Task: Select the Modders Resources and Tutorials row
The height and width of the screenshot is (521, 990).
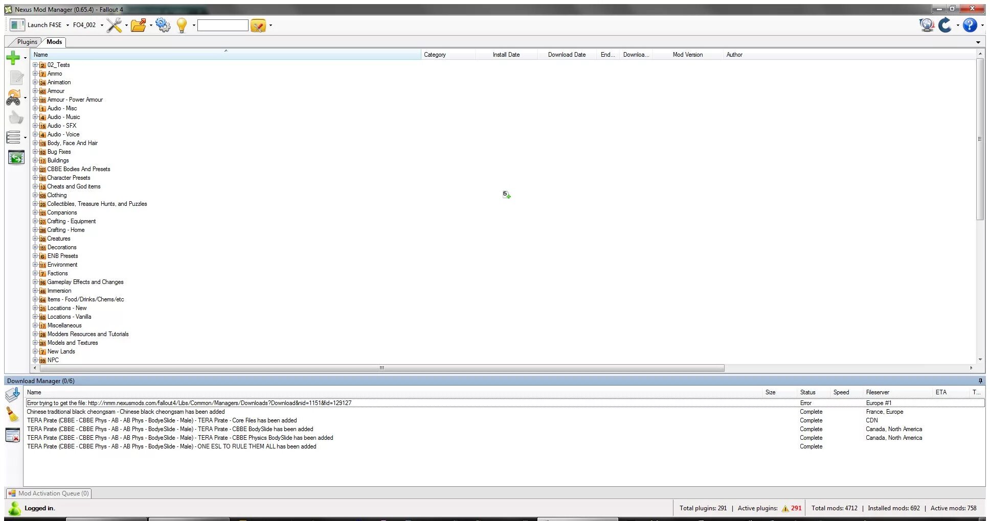Action: click(88, 334)
